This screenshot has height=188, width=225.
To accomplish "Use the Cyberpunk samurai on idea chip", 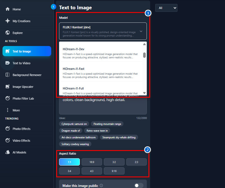I will click(74, 124).
